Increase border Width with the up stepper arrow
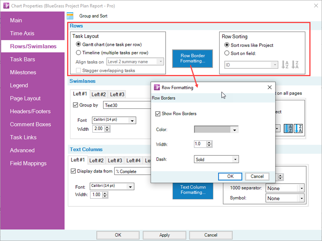This screenshot has width=322, height=241. 210,143
